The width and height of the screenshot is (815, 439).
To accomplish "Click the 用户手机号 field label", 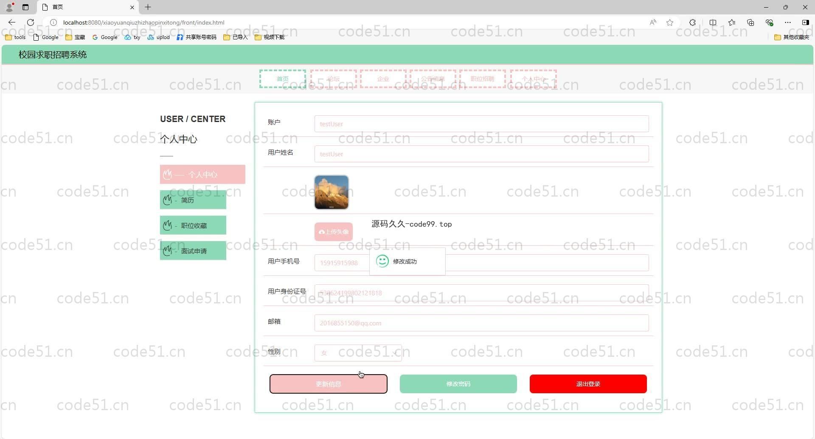I will (284, 261).
